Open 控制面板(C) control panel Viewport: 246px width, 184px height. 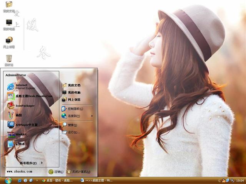pyautogui.click(x=72, y=108)
